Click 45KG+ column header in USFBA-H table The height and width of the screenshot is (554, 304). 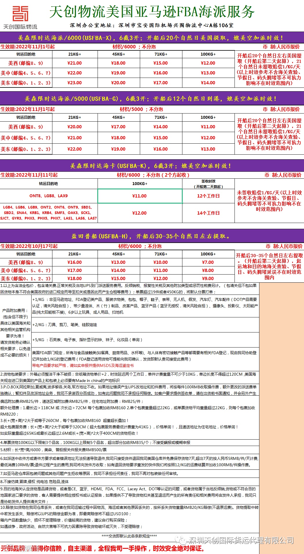[118, 254]
